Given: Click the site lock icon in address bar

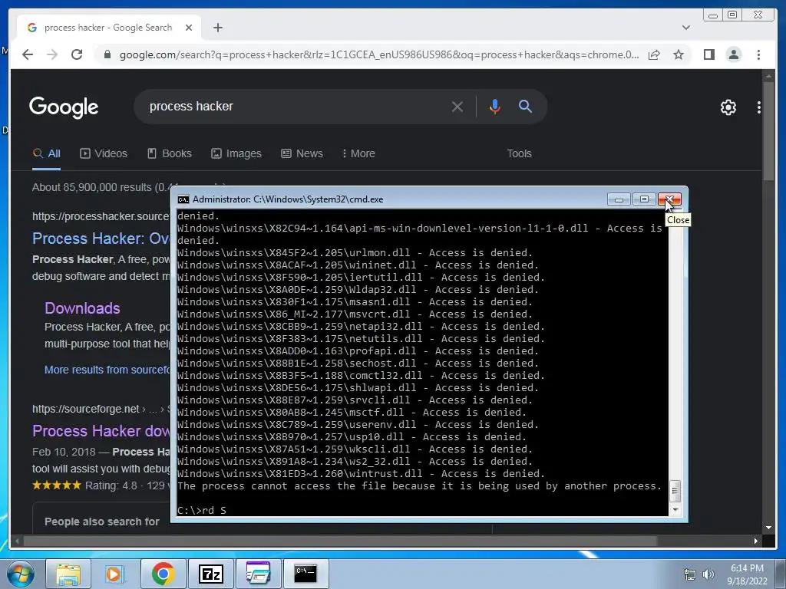Looking at the screenshot, I should (x=107, y=54).
